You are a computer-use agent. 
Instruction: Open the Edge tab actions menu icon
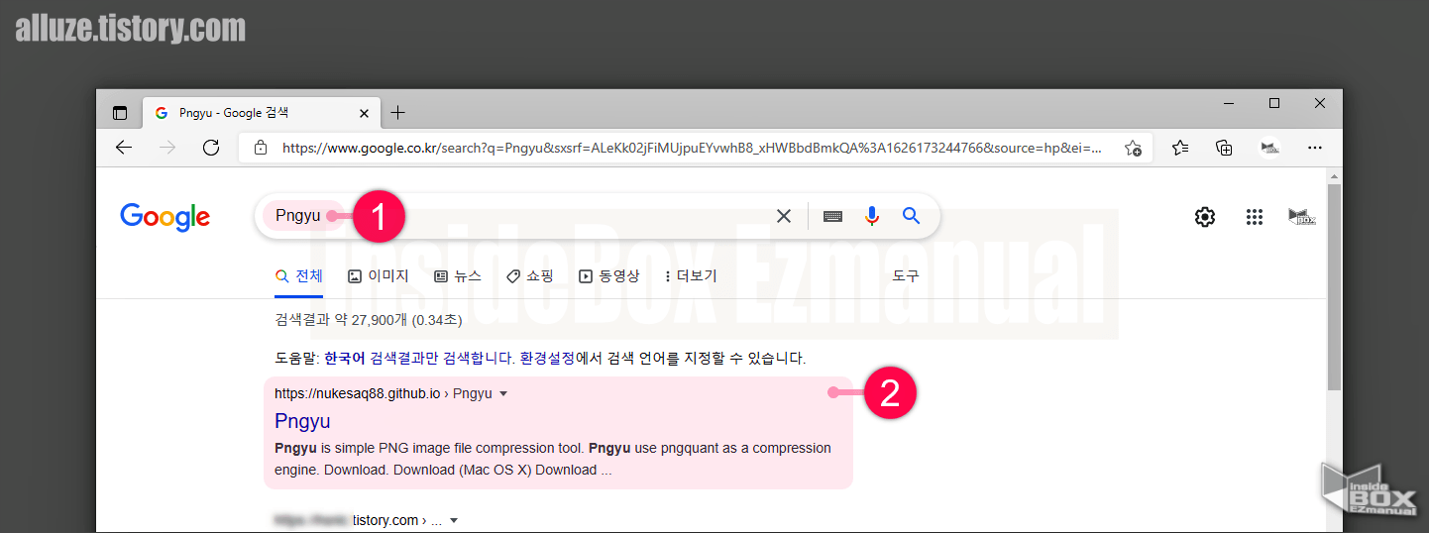(x=120, y=113)
